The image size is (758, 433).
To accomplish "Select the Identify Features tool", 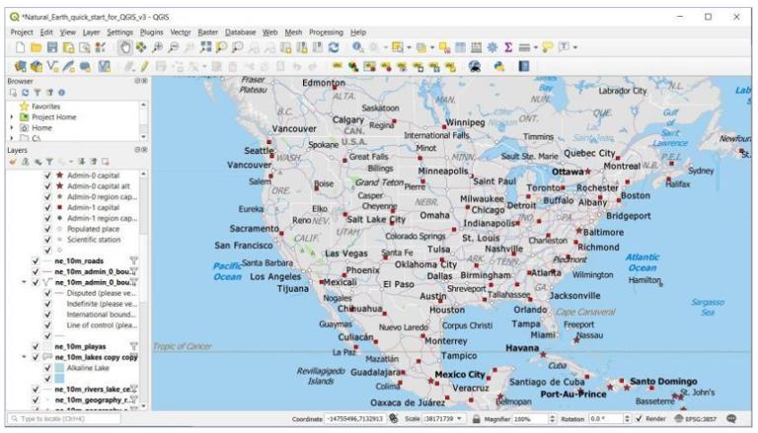I will click(x=357, y=47).
